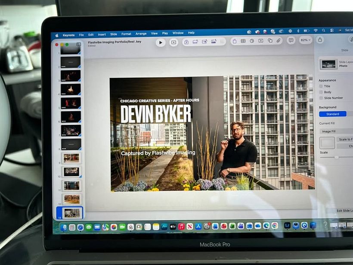Open Messages from the Dock
This screenshot has height=265, width=353.
point(89,228)
